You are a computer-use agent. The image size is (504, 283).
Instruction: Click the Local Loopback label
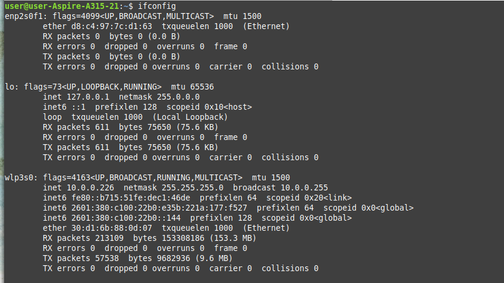coord(190,117)
